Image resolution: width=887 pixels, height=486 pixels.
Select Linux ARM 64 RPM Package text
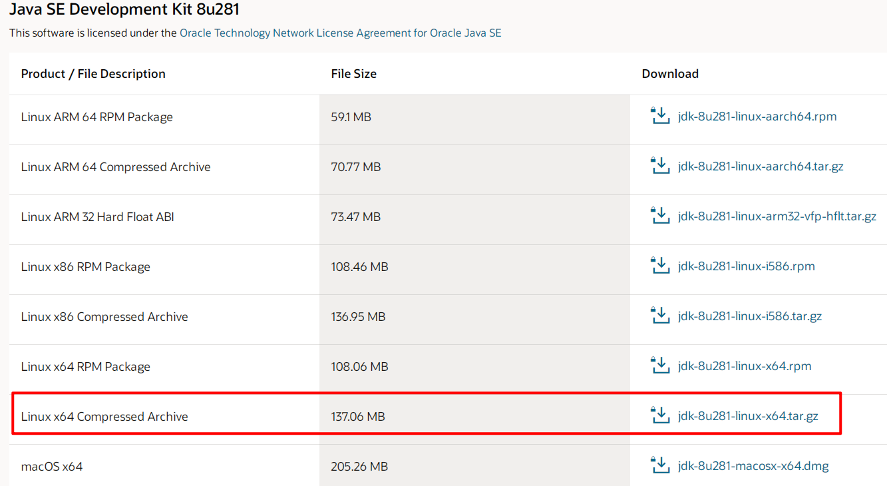tap(97, 117)
